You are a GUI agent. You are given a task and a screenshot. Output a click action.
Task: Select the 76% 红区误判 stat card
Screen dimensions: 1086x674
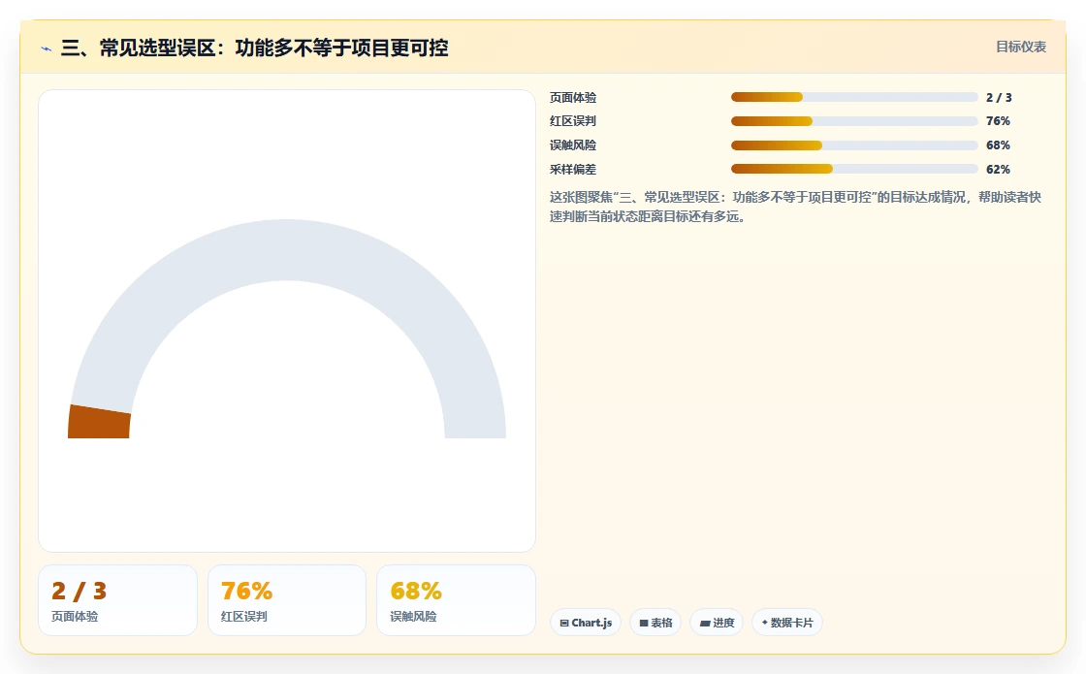[287, 600]
